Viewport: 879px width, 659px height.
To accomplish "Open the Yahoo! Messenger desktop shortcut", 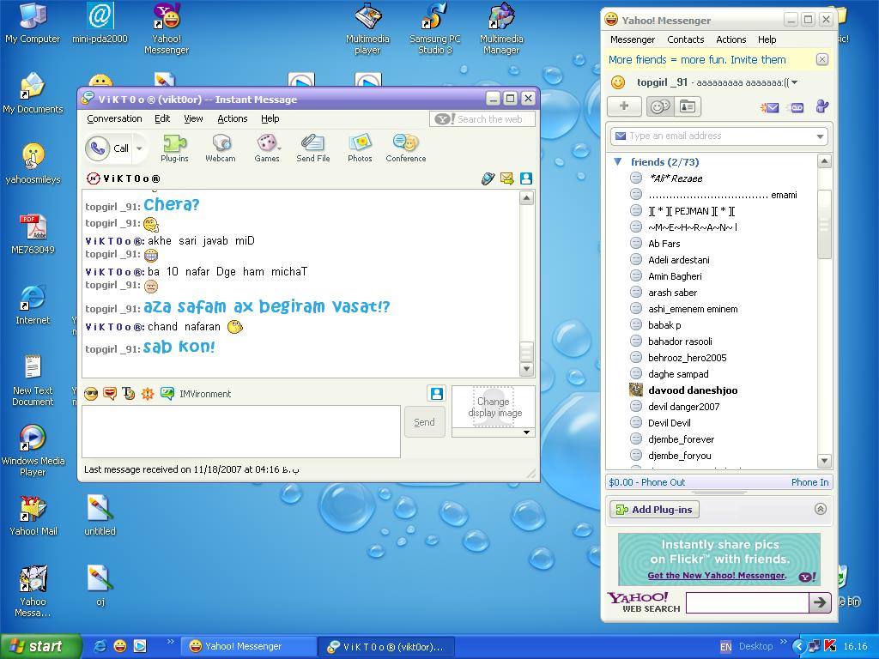I will pyautogui.click(x=167, y=29).
